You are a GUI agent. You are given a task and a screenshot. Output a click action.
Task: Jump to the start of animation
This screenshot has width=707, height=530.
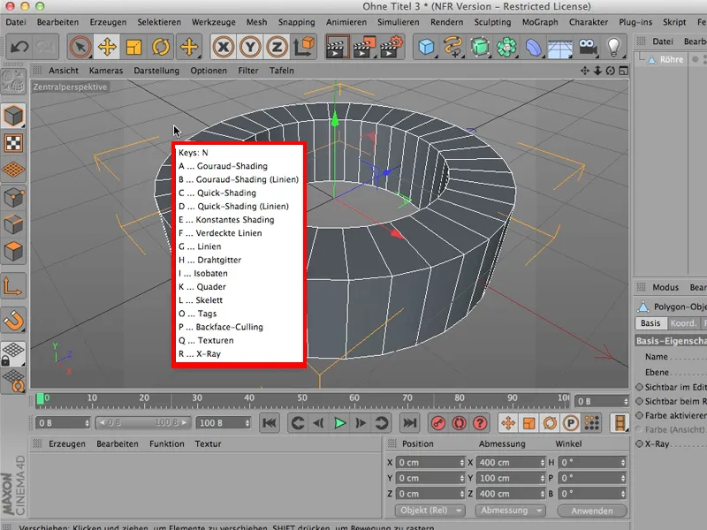click(x=270, y=423)
